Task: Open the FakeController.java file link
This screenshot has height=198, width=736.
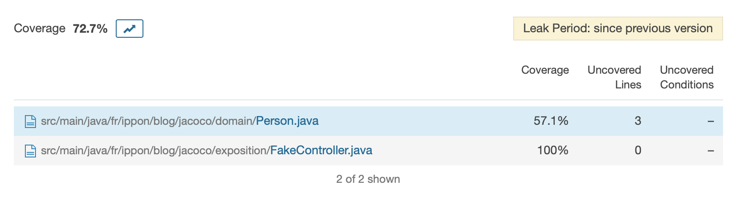Action: [x=321, y=151]
